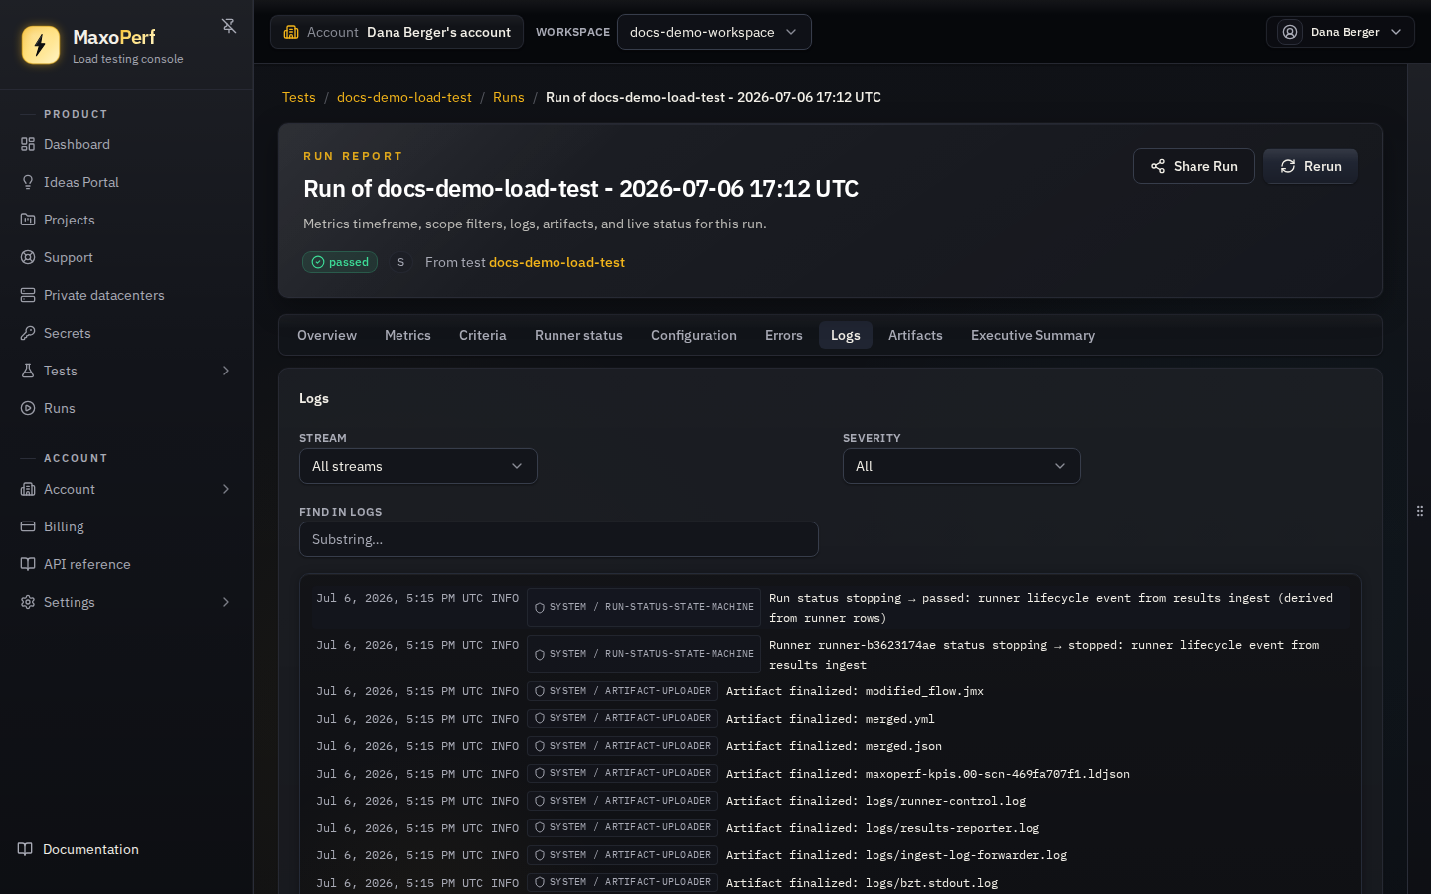This screenshot has height=894, width=1431.
Task: Click 'Artifact finalized: logs/bzt.stdout.log' entry
Action: [x=862, y=883]
